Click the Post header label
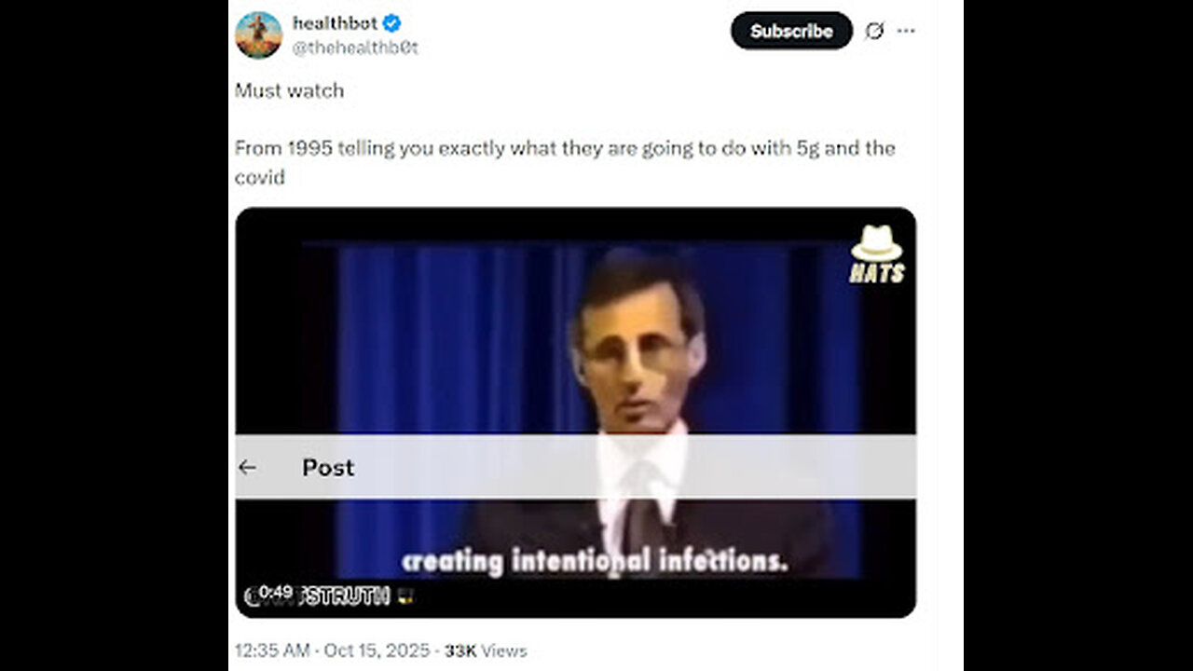This screenshot has width=1193, height=671. tap(328, 468)
